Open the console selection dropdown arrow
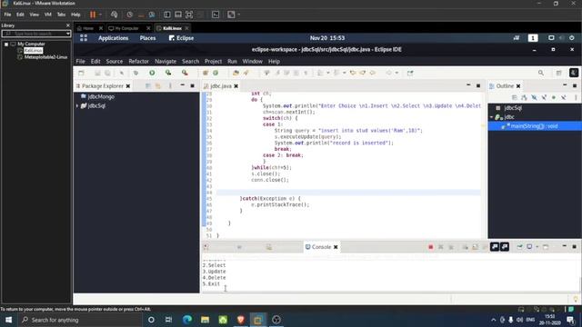Screen dimensions: 582x327 [x=537, y=247]
